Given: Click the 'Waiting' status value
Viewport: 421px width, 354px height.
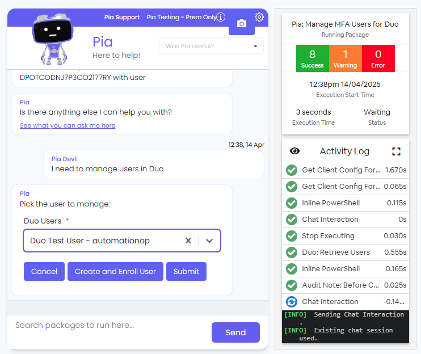Looking at the screenshot, I should 377,112.
